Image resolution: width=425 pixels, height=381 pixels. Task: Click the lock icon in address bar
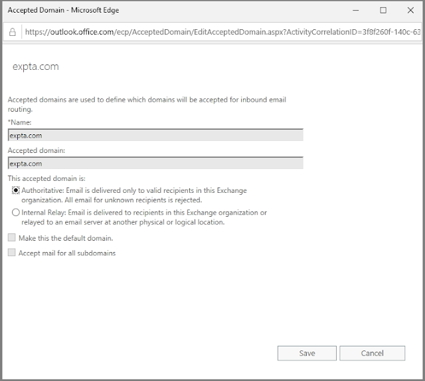click(x=13, y=31)
